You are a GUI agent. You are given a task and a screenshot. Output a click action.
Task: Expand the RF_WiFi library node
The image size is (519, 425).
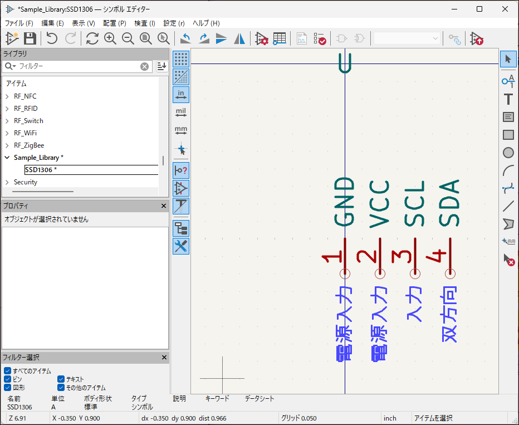7,133
